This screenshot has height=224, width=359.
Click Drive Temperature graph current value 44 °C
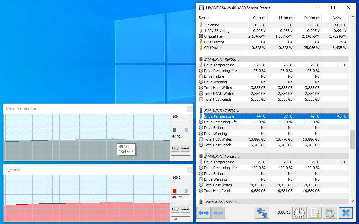pos(180,136)
